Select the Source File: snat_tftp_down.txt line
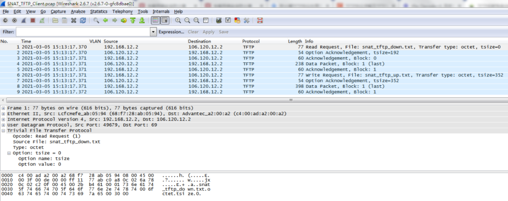Screen dimensions: 508x201 [56, 141]
